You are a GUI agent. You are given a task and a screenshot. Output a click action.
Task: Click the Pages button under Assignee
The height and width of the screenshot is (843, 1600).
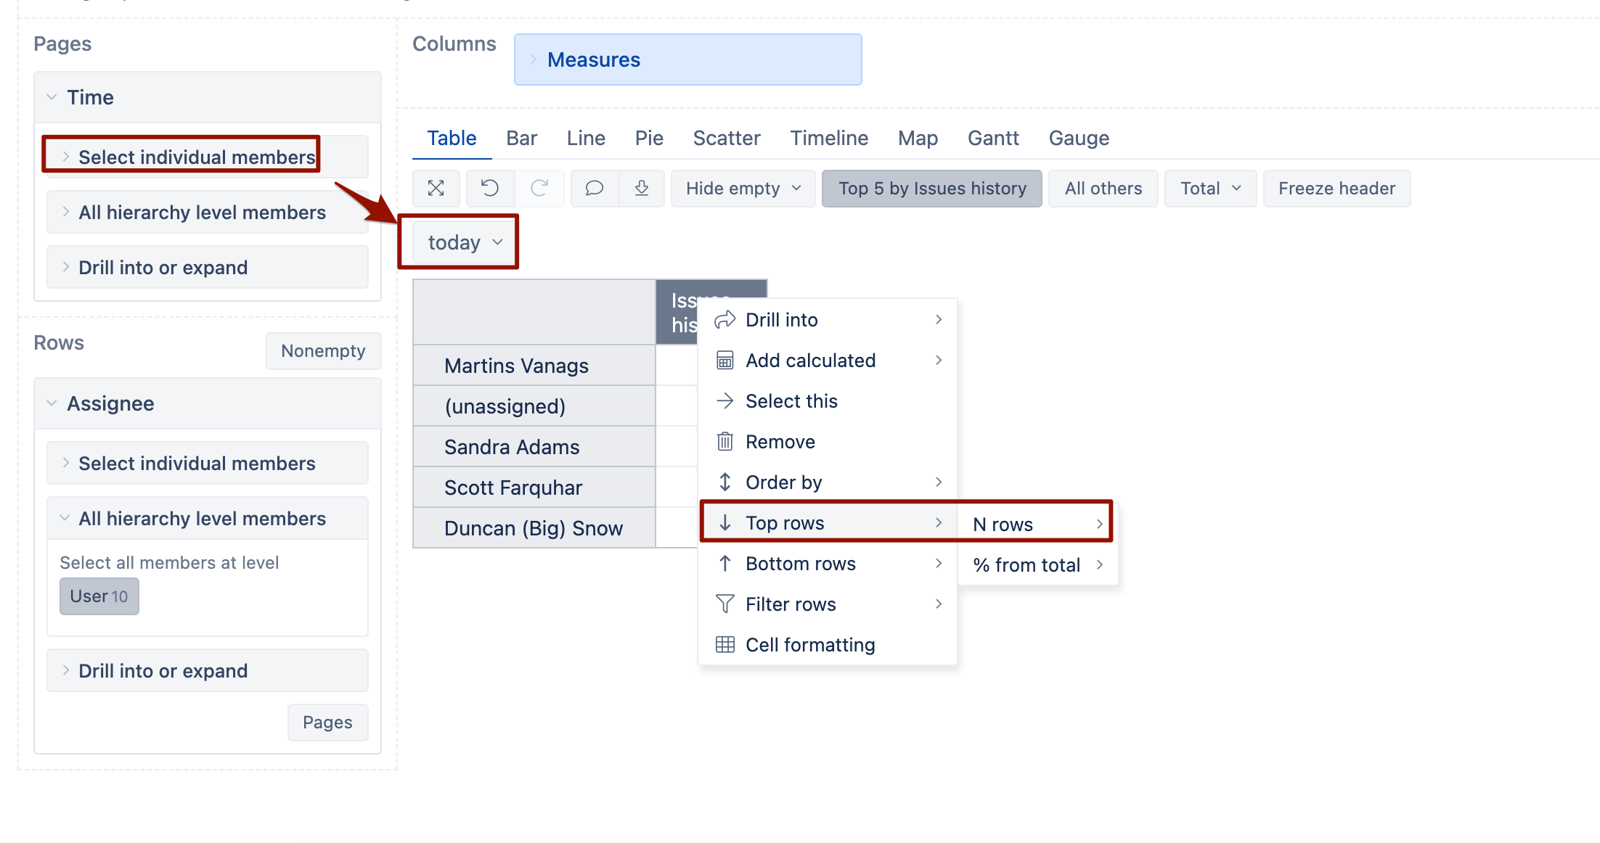(327, 723)
